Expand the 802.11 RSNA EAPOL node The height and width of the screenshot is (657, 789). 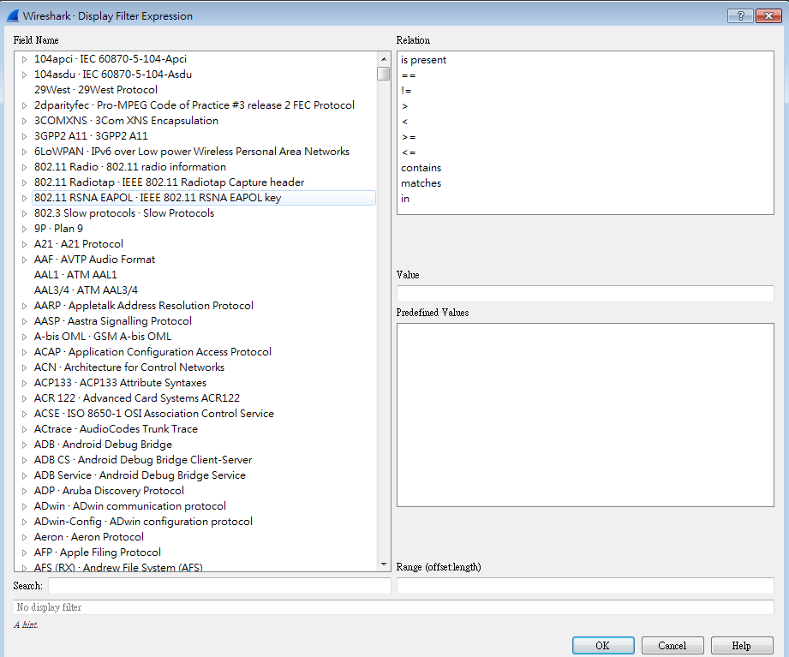pyautogui.click(x=24, y=198)
